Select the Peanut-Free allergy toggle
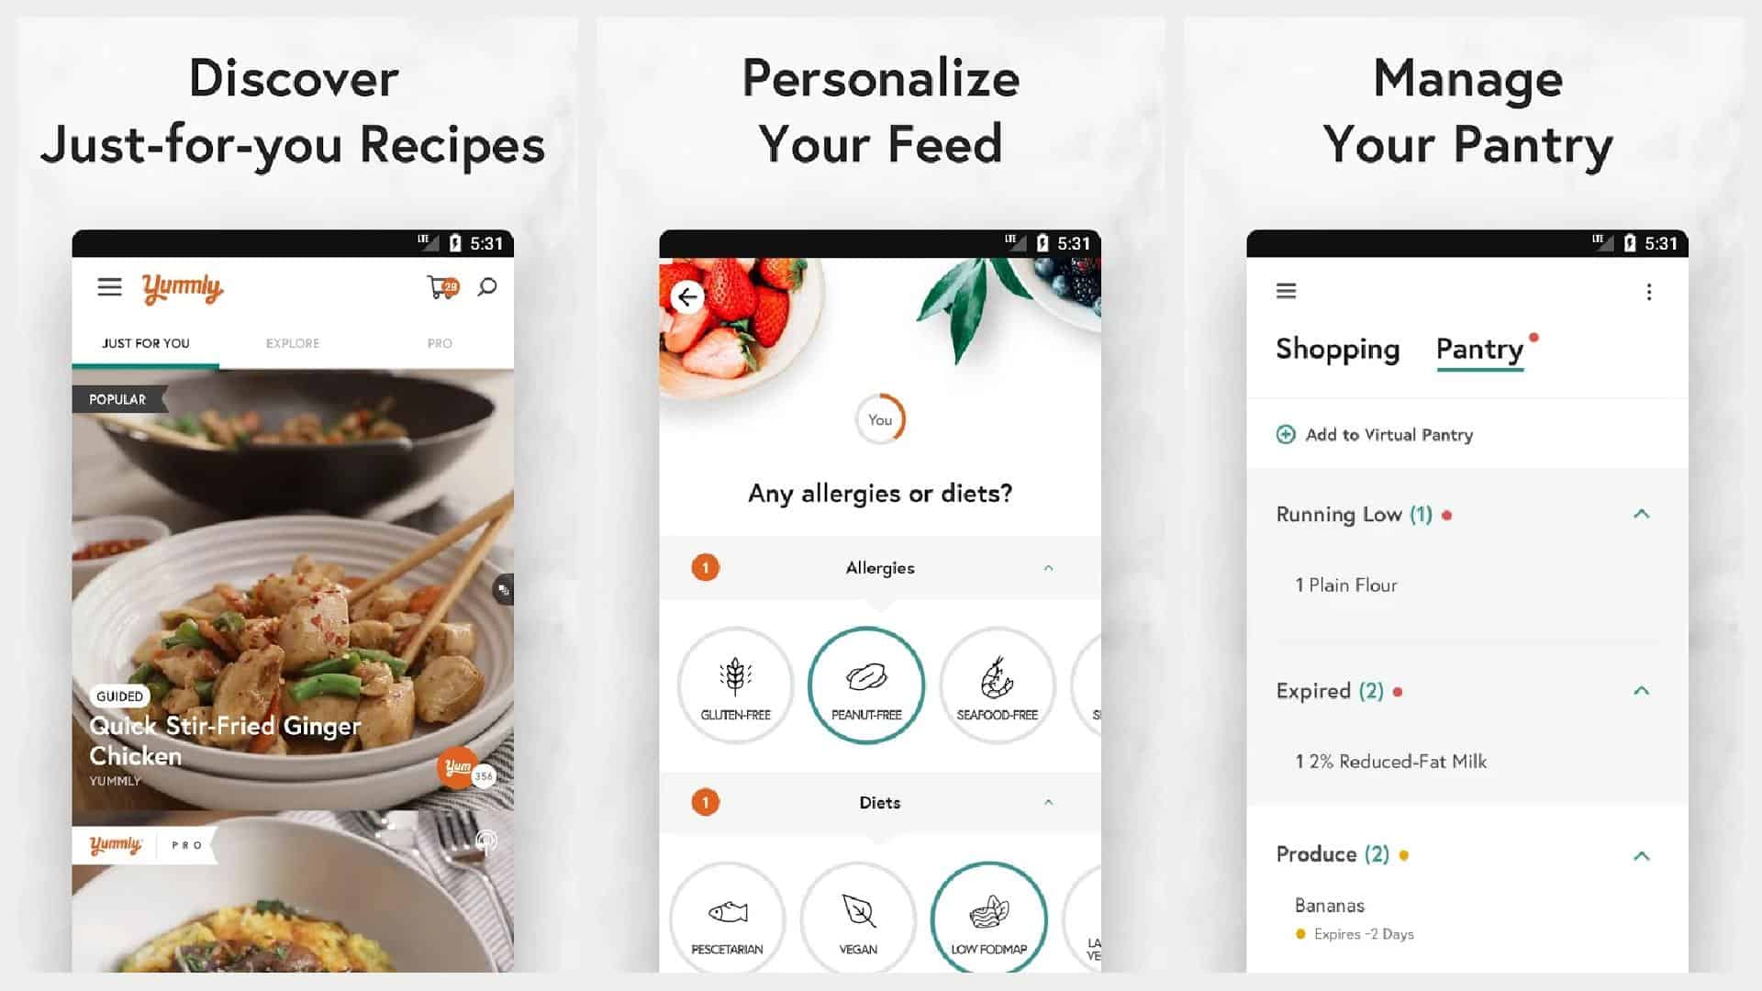This screenshot has height=991, width=1762. pyautogui.click(x=865, y=683)
